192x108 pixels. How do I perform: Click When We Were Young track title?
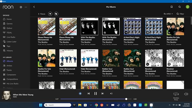click(23, 95)
